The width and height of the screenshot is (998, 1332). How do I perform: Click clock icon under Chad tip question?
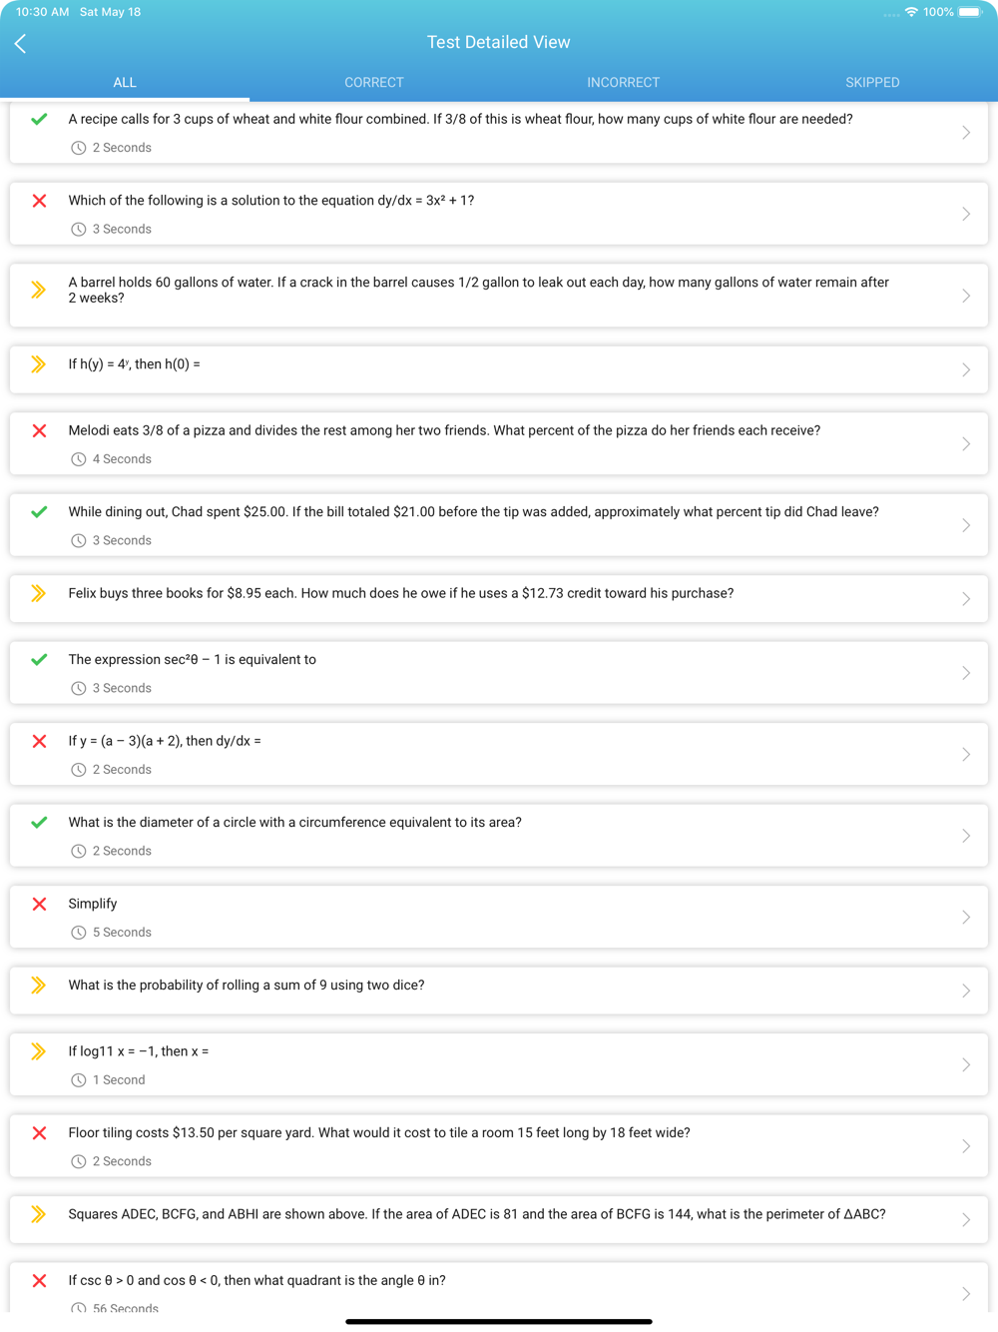point(79,540)
